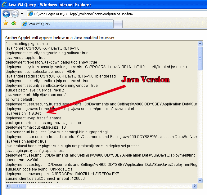Click 'deployment.user.logdir' property line
The image size is (207, 195).
(x=101, y=165)
